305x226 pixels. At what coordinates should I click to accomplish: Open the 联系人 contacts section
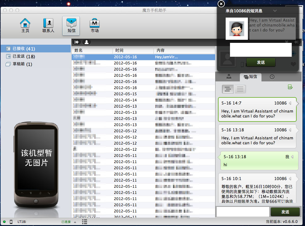[48, 26]
